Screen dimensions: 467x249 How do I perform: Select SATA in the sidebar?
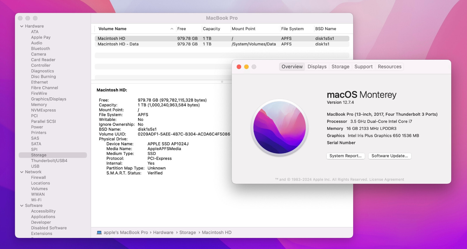36,144
